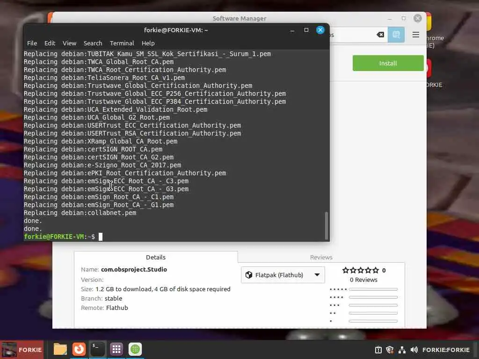Open the Software Manager hamburger menu

415,35
